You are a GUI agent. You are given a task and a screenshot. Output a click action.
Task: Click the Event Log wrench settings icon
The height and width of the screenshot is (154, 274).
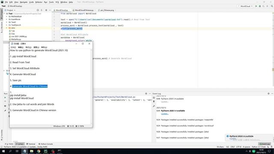click(x=154, y=106)
